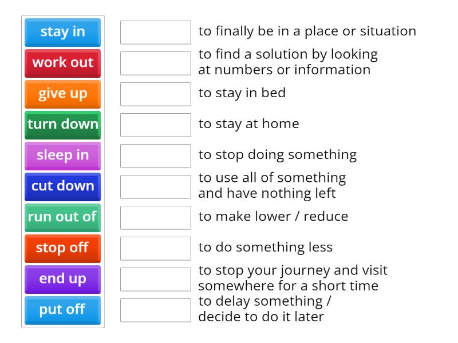This screenshot has height=343, width=458.
Task: Select the 'stay in' word tile
Action: [62, 32]
